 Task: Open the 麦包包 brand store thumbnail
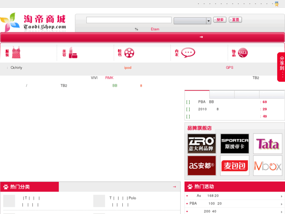pos(235,166)
